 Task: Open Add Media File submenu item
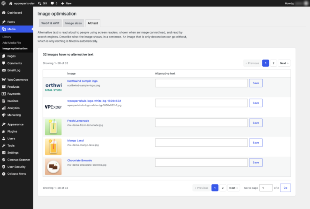(x=12, y=43)
